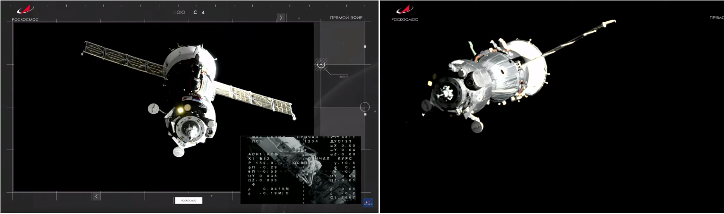Click the Roscosmos logo in the left frame
The width and height of the screenshot is (724, 214).
[x=25, y=13]
